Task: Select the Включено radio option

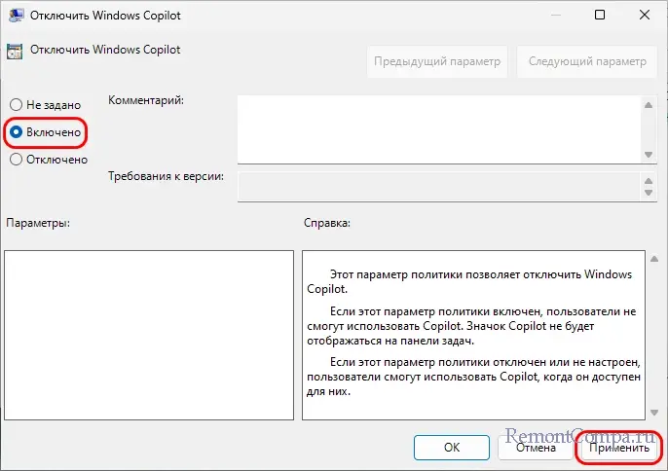Action: click(x=16, y=131)
